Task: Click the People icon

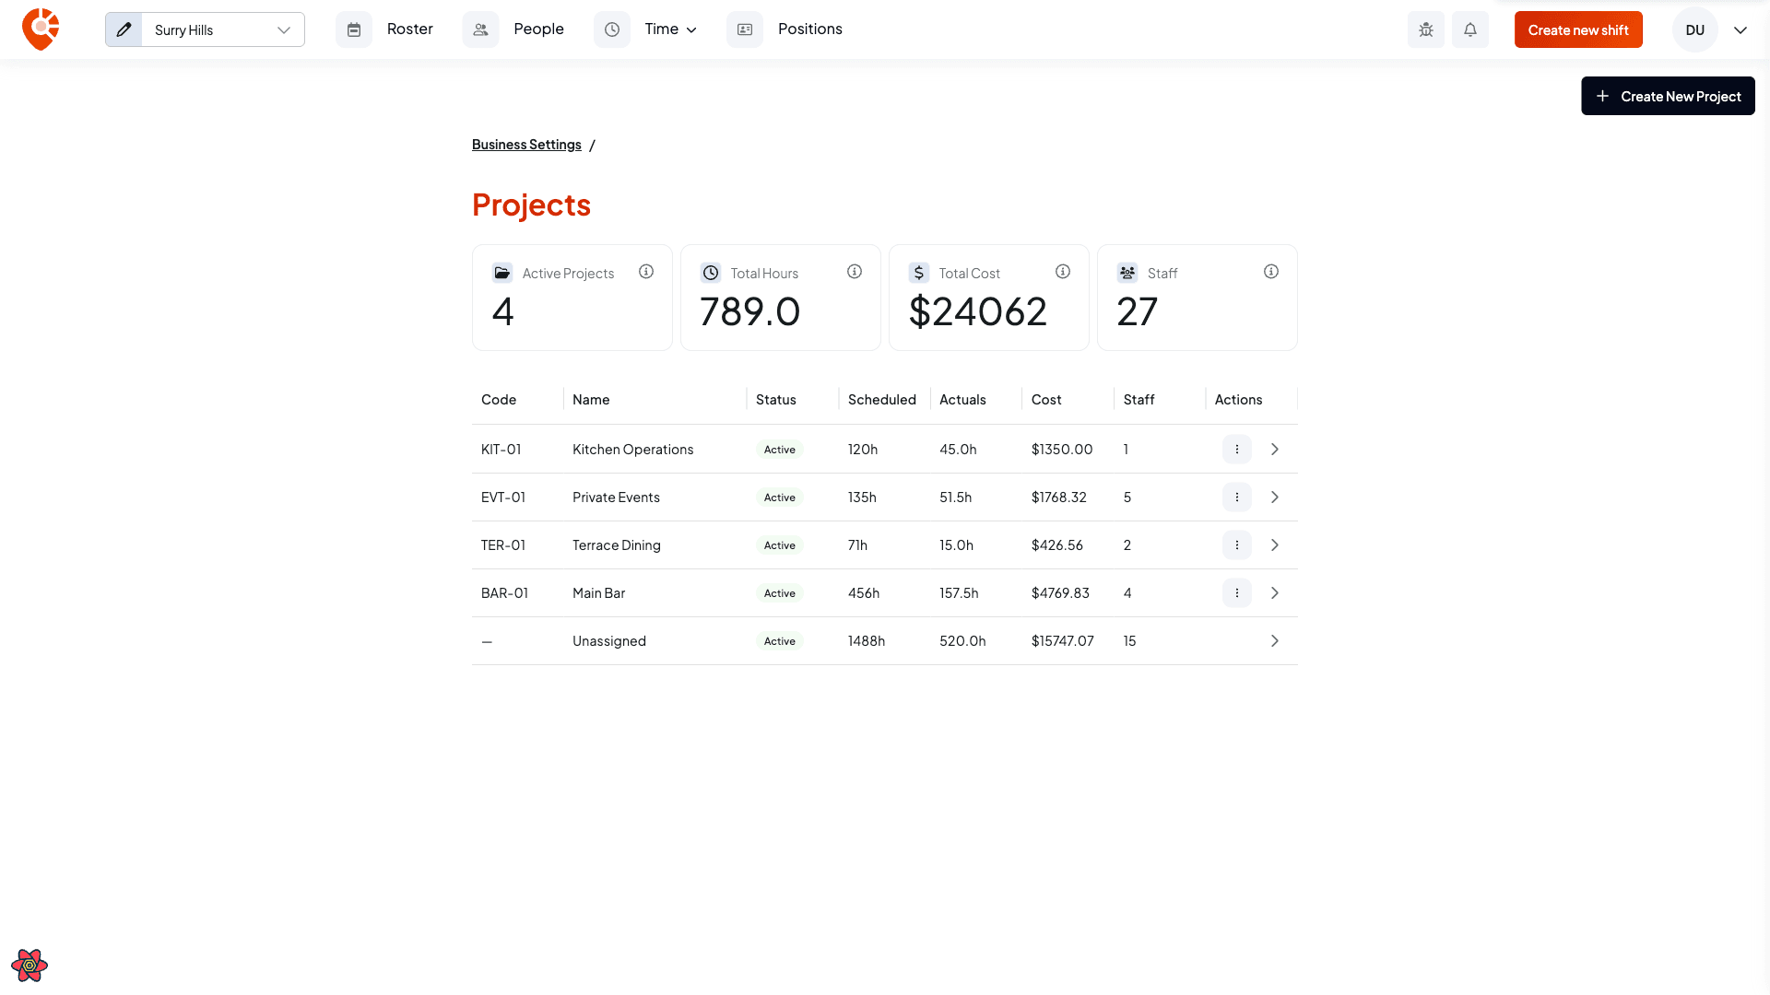Action: [480, 29]
